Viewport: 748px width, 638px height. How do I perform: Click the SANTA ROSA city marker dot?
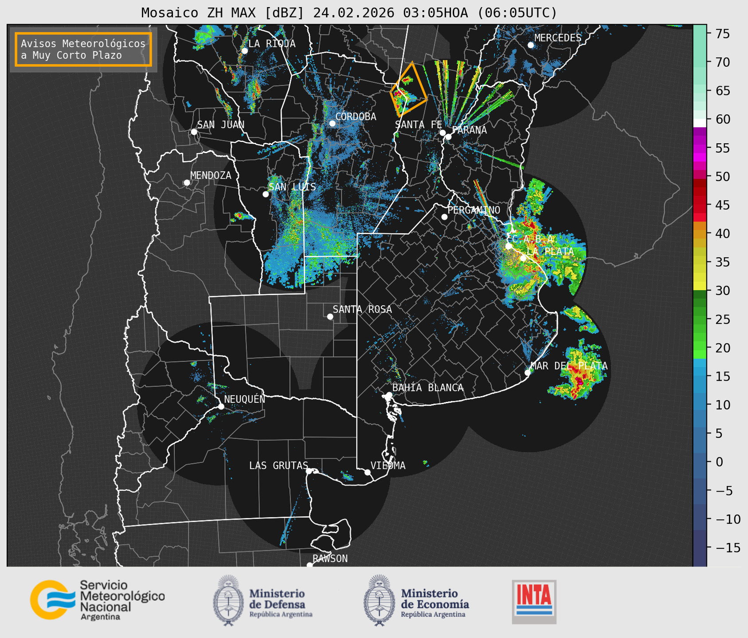(330, 317)
